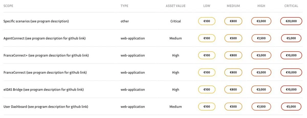Open the eIDAS Bridge scope entry

(44, 90)
